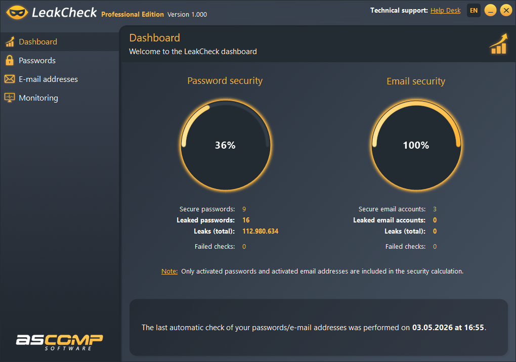Click the Secure email accounts count of 3
This screenshot has width=516, height=362.
(x=435, y=209)
